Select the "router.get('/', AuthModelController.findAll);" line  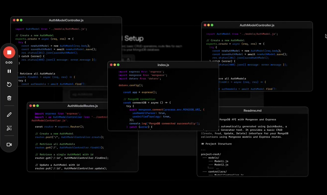click(69, 147)
